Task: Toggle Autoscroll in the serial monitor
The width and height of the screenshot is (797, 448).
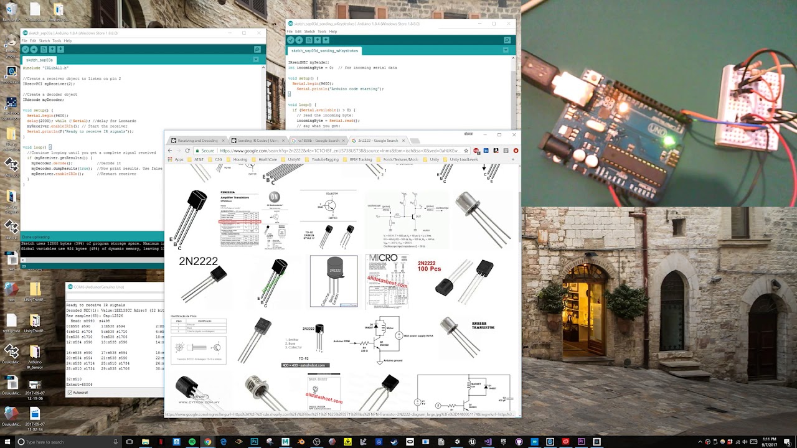Action: point(77,393)
